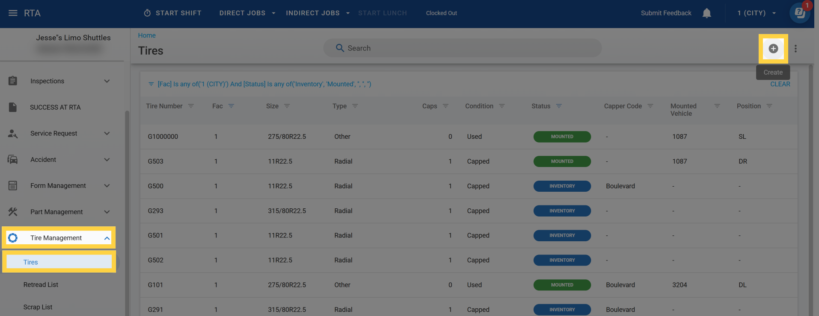Viewport: 819px width, 316px height.
Task: Click the Status column filter icon
Action: tap(559, 106)
